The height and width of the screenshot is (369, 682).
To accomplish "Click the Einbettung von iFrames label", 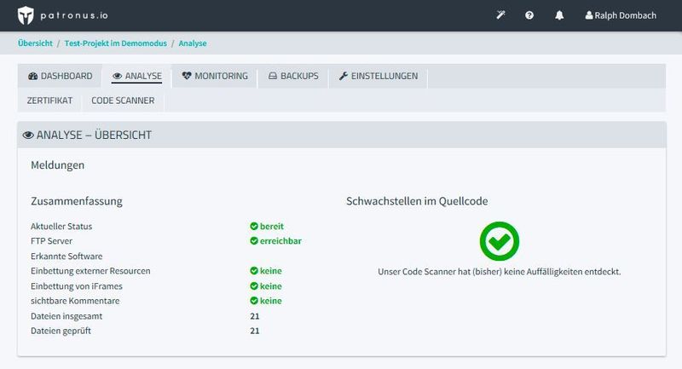I will [x=77, y=286].
